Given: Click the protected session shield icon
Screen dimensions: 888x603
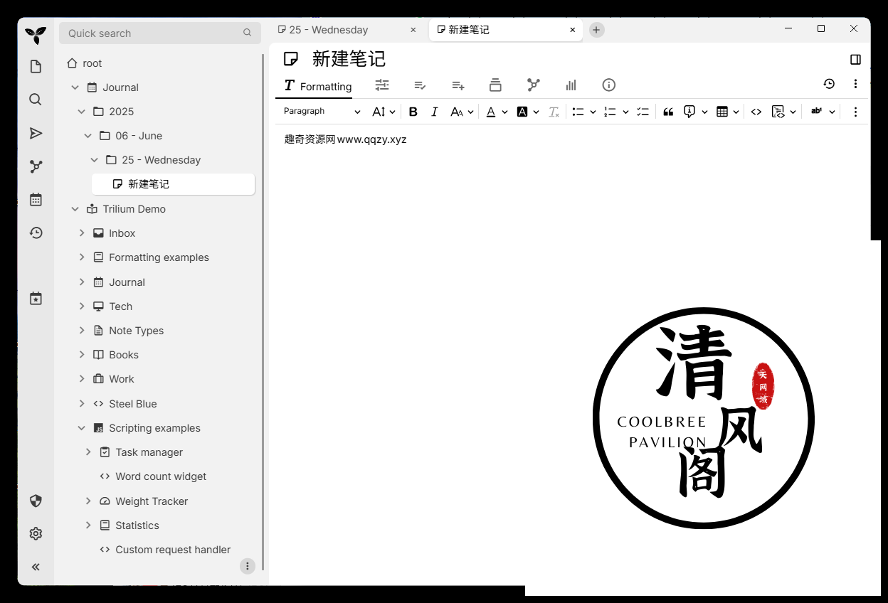Looking at the screenshot, I should pyautogui.click(x=36, y=501).
